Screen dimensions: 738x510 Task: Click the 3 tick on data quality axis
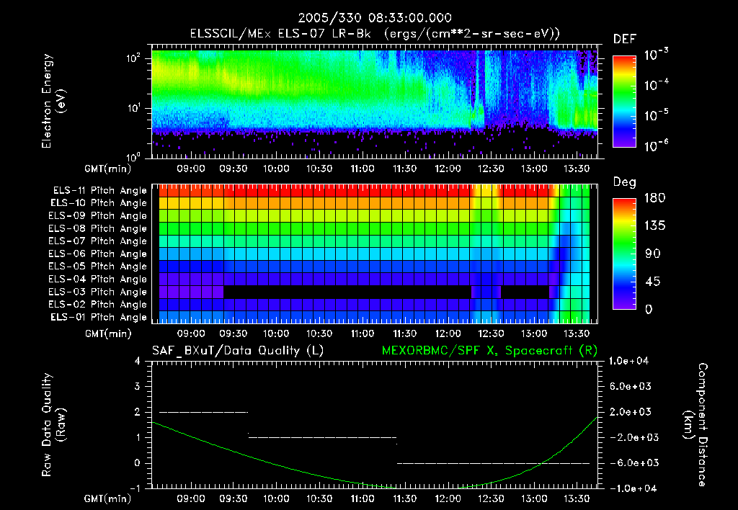tap(138, 386)
